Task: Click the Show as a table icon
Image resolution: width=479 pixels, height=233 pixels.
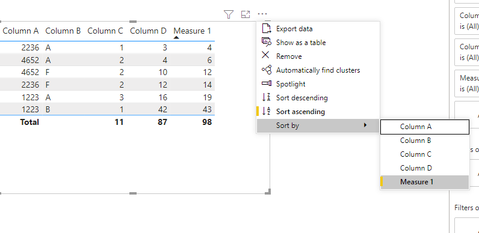Action: click(x=267, y=43)
